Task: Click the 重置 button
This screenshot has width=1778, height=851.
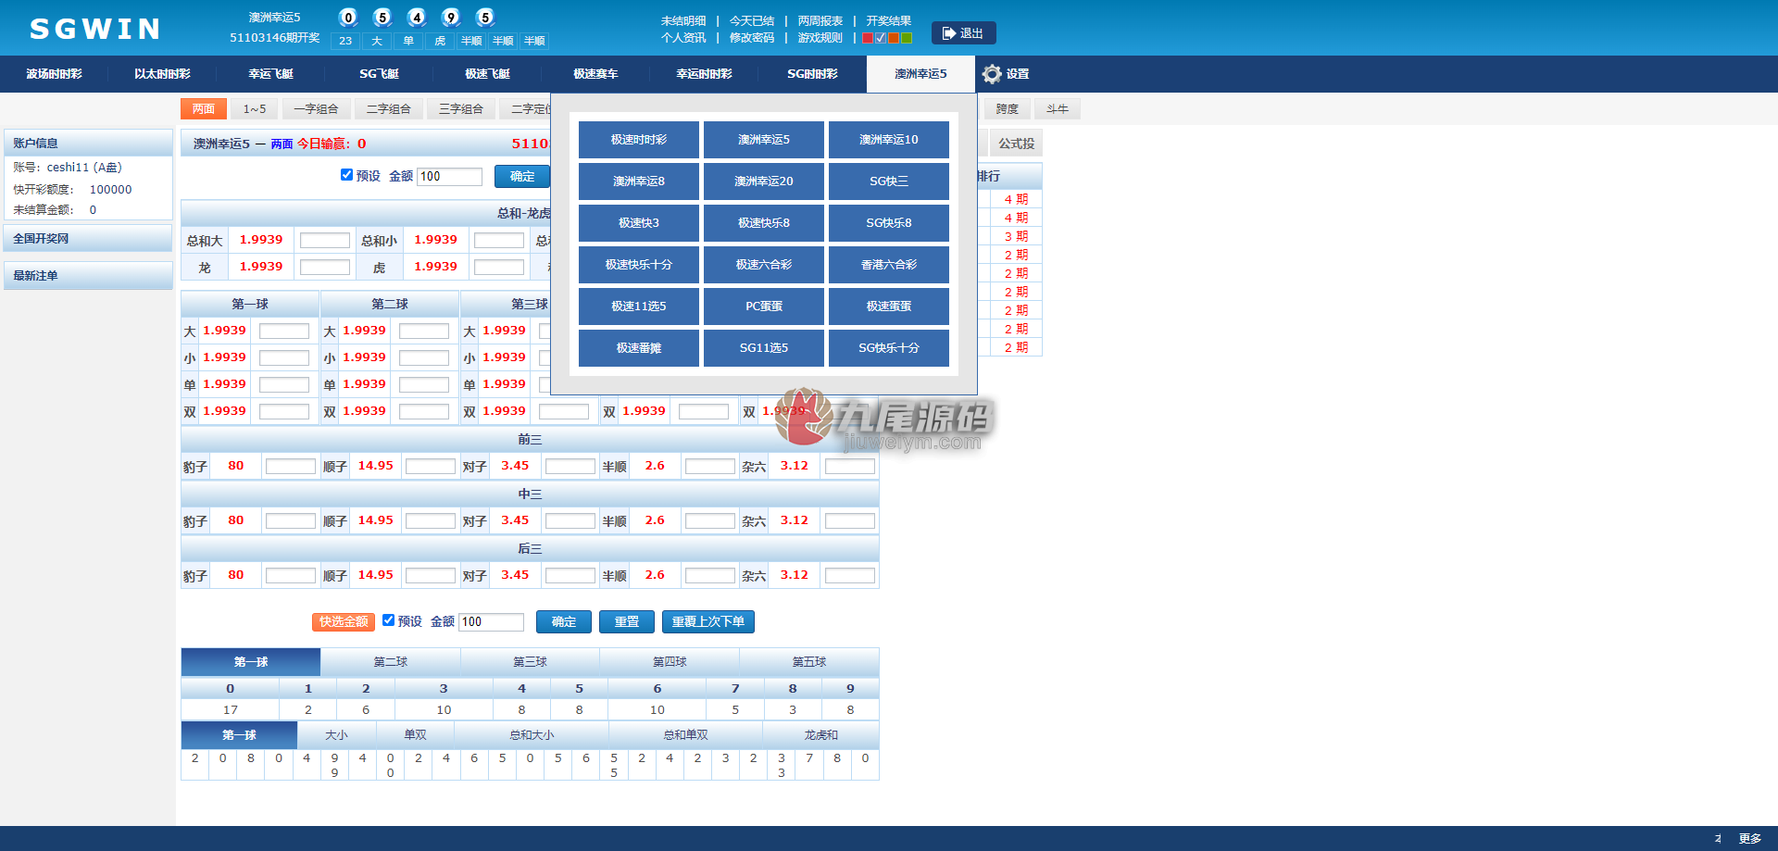Action: (x=627, y=621)
